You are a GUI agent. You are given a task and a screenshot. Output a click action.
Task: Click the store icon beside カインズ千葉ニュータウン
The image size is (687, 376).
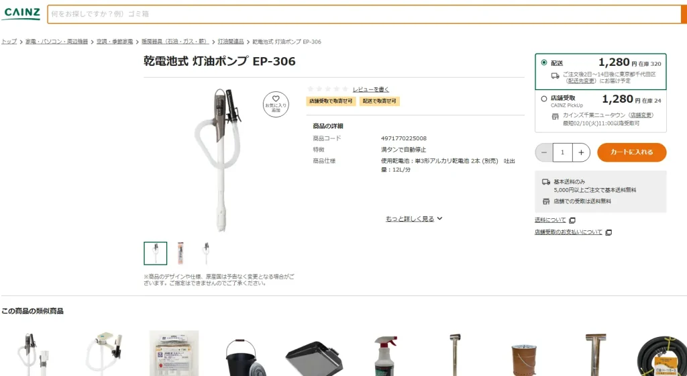(x=555, y=116)
